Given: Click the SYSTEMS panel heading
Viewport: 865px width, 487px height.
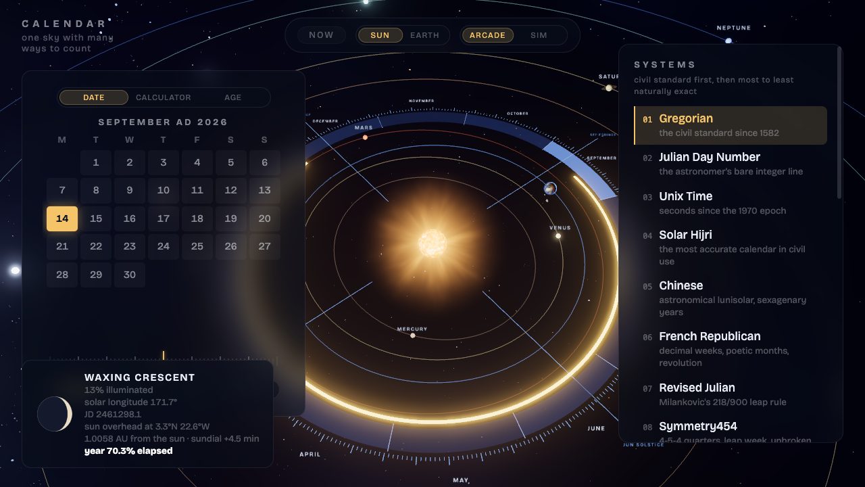Looking at the screenshot, I should (x=665, y=65).
